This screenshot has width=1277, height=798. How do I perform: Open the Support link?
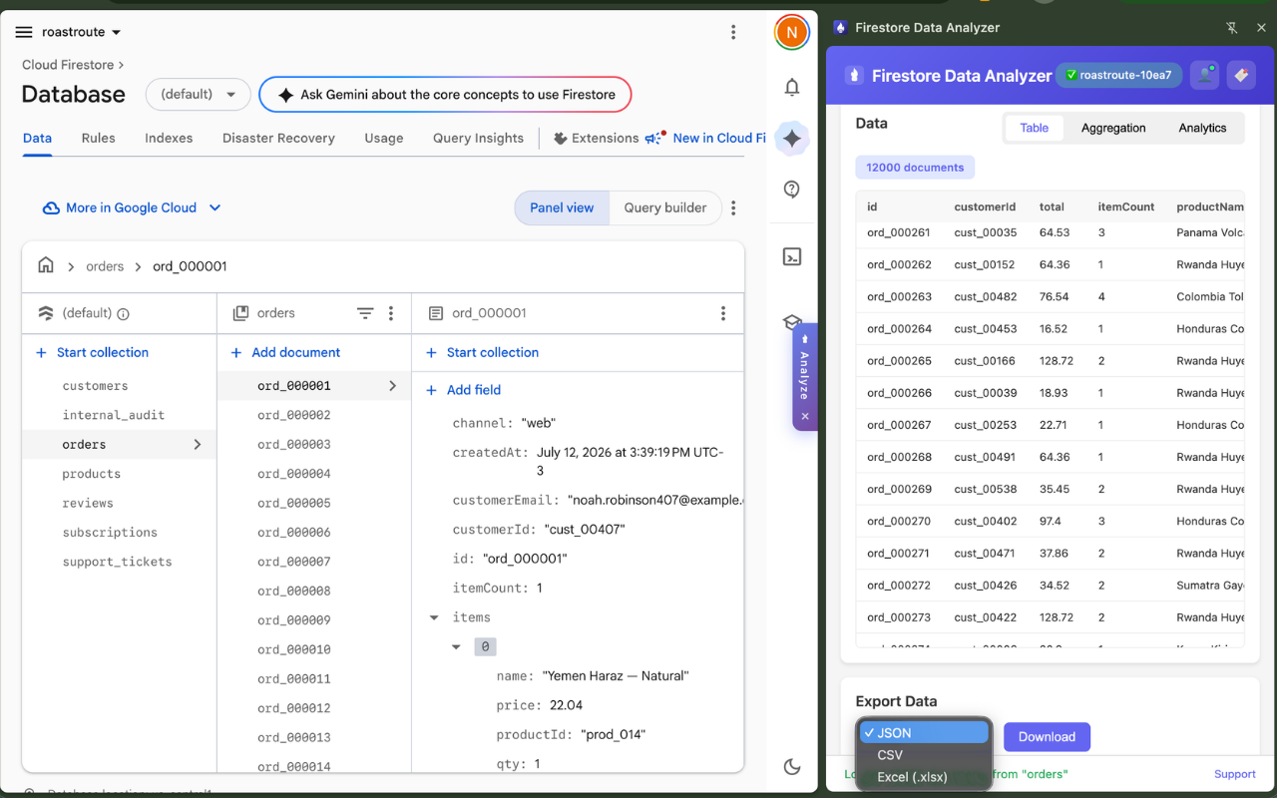[1235, 774]
